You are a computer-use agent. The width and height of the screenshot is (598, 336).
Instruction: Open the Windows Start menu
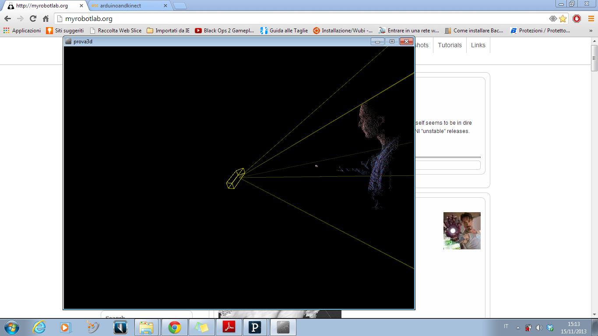pyautogui.click(x=11, y=327)
